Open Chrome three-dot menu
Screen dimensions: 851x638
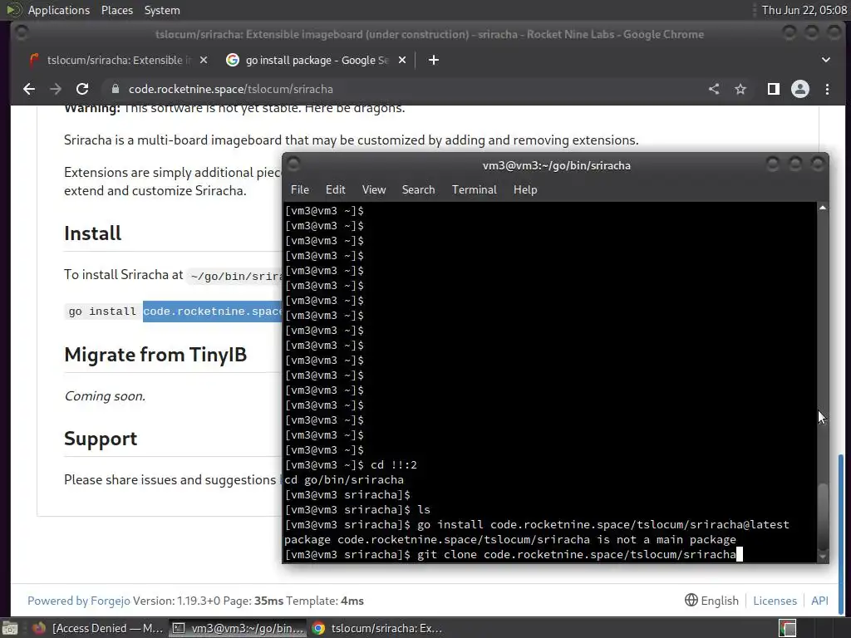827,89
